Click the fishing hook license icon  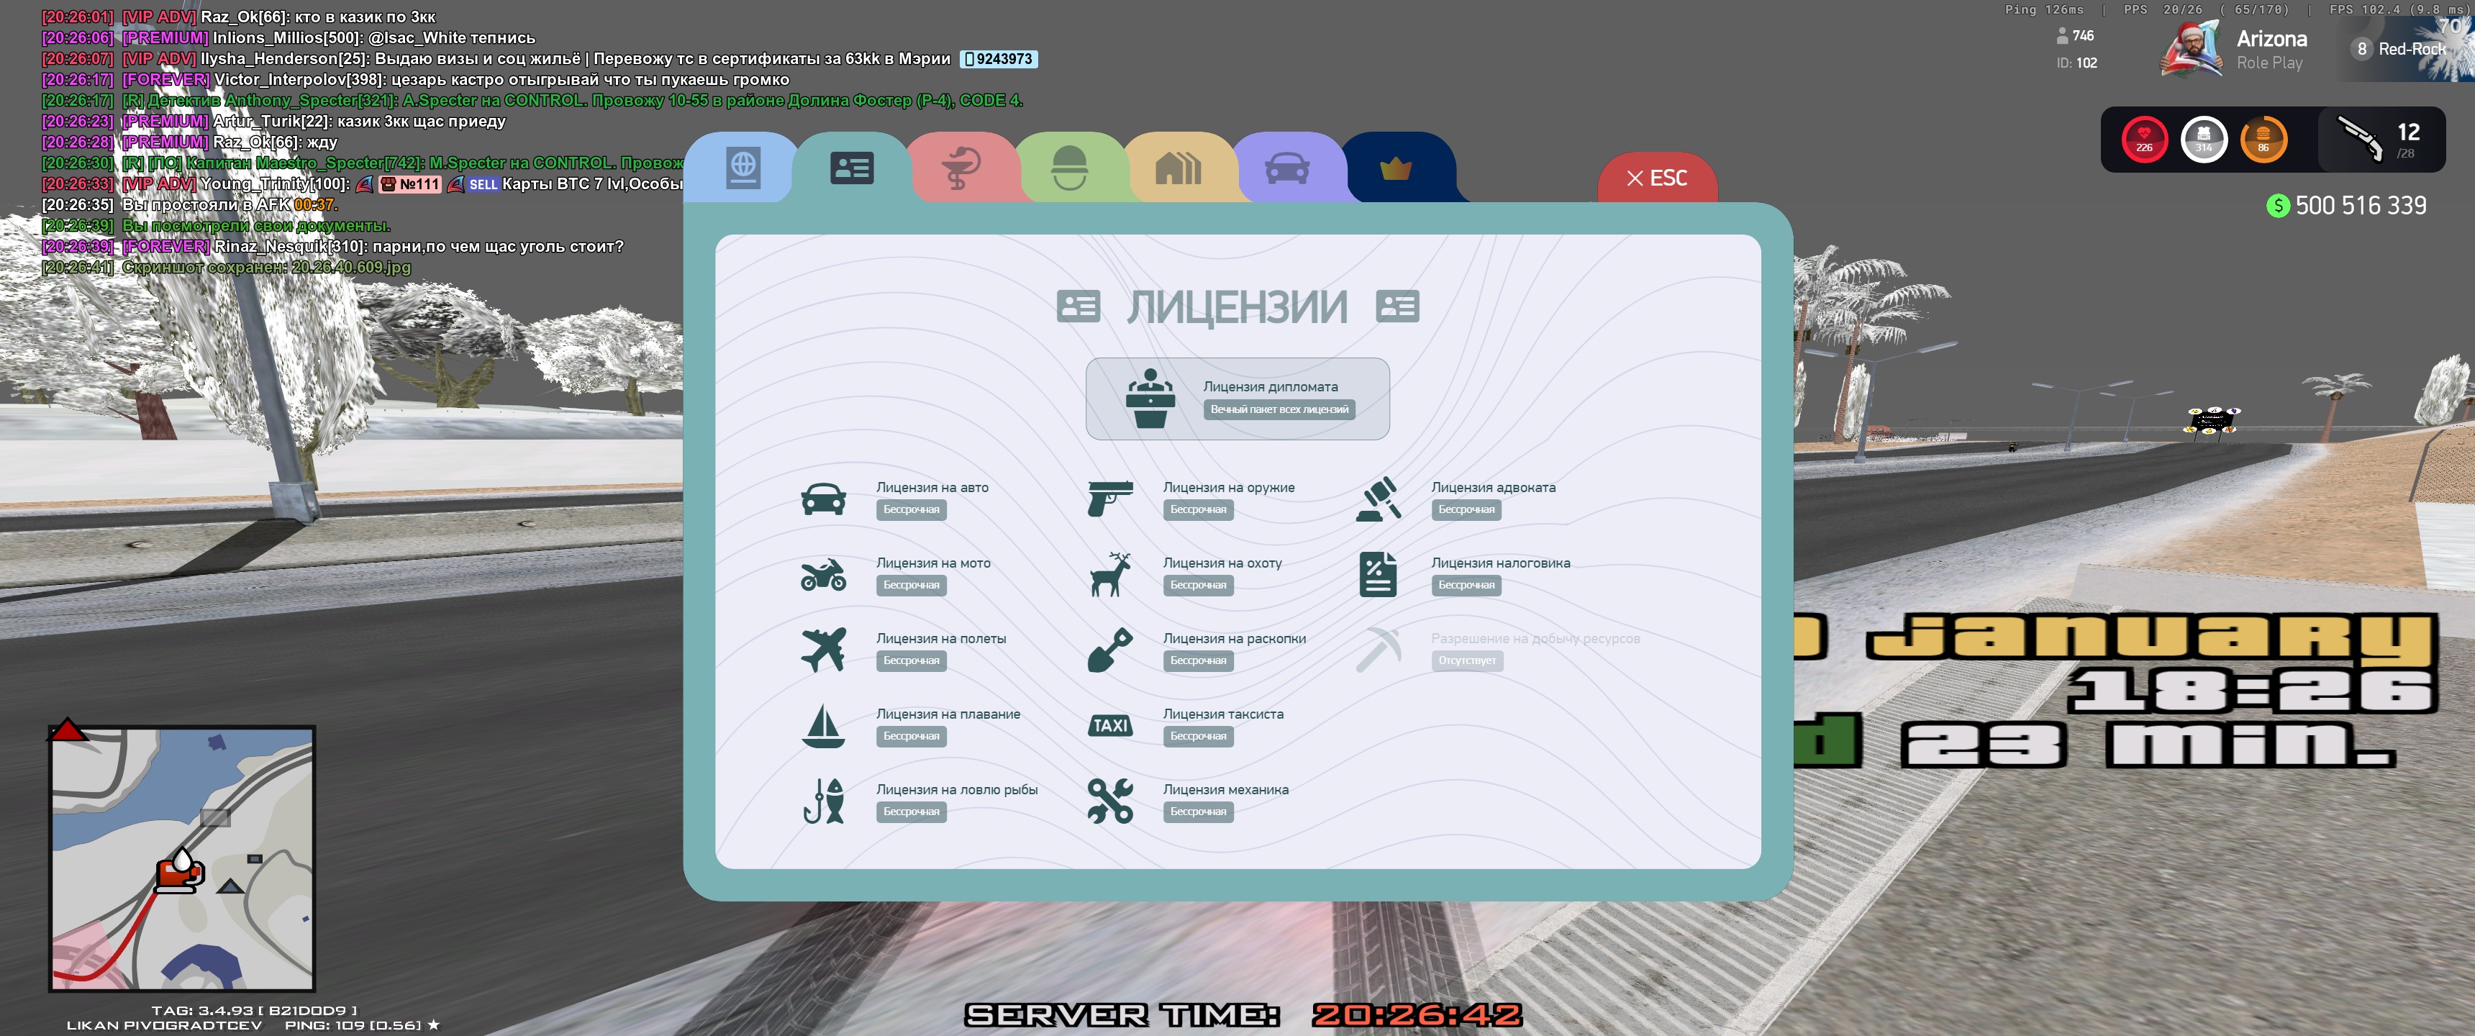(x=823, y=801)
